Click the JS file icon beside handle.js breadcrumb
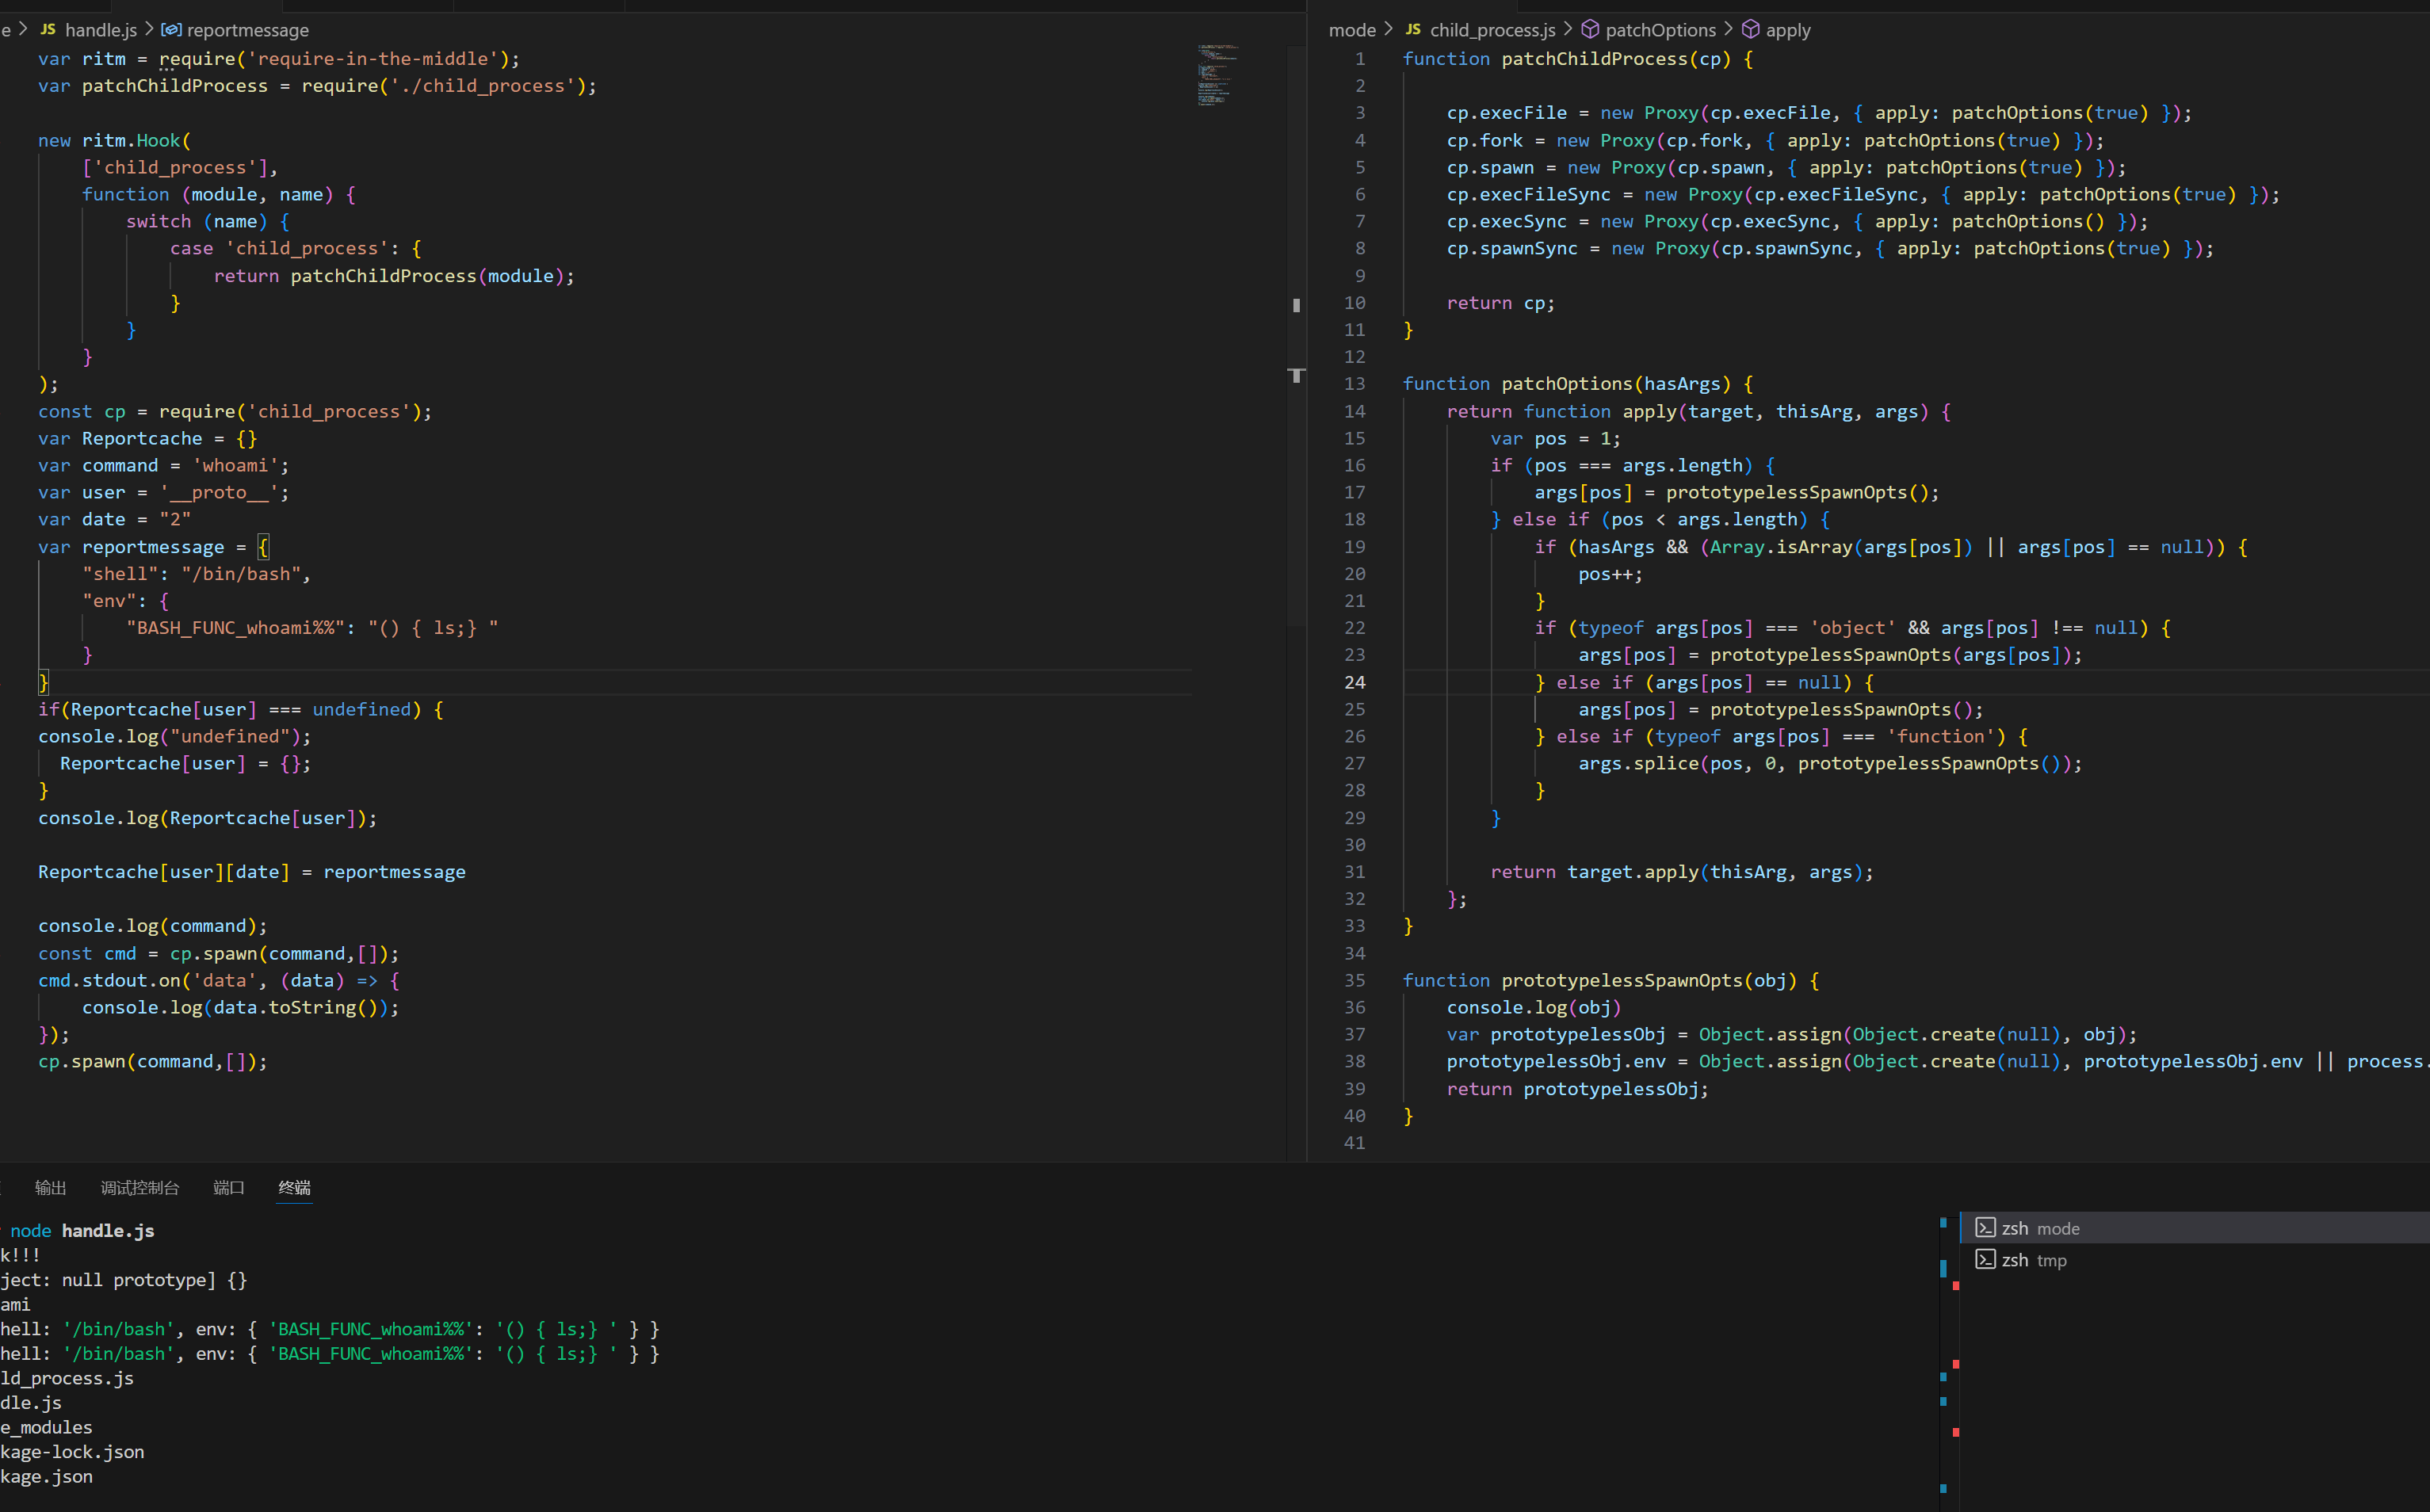This screenshot has height=1512, width=2430. pyautogui.click(x=48, y=30)
